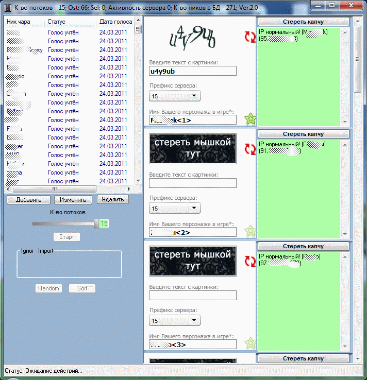
Task: Click first 'Стереть капчу' button
Action: tap(303, 22)
